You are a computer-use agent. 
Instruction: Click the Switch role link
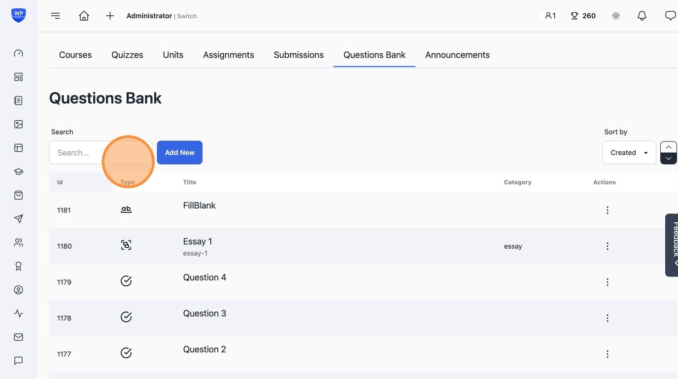click(x=187, y=16)
